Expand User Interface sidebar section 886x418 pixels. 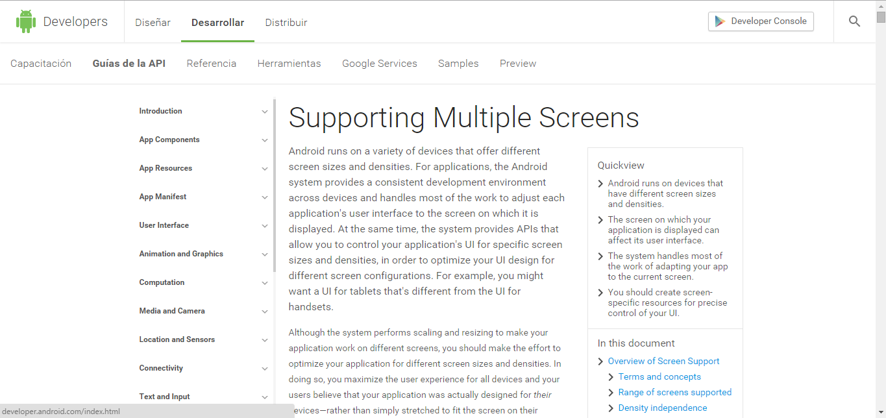264,226
